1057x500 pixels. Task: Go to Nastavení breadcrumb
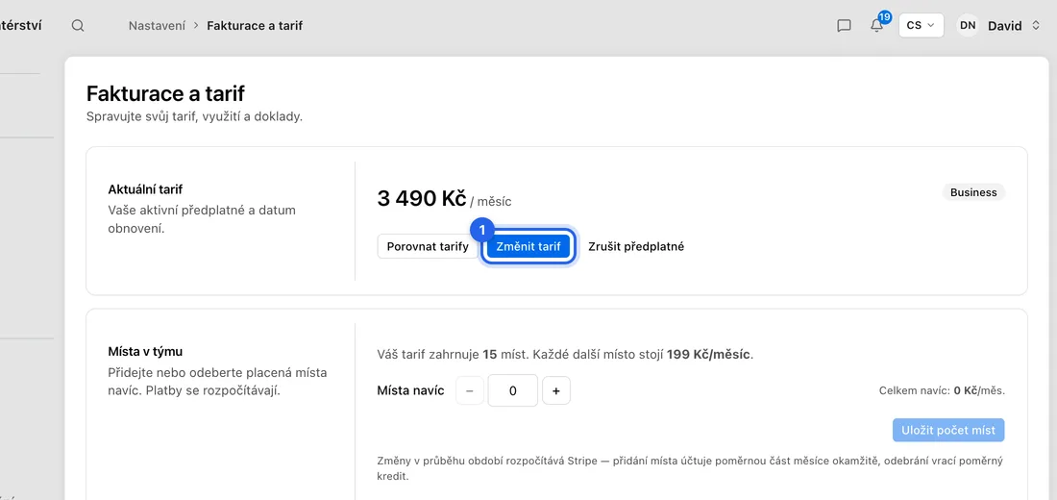[157, 26]
